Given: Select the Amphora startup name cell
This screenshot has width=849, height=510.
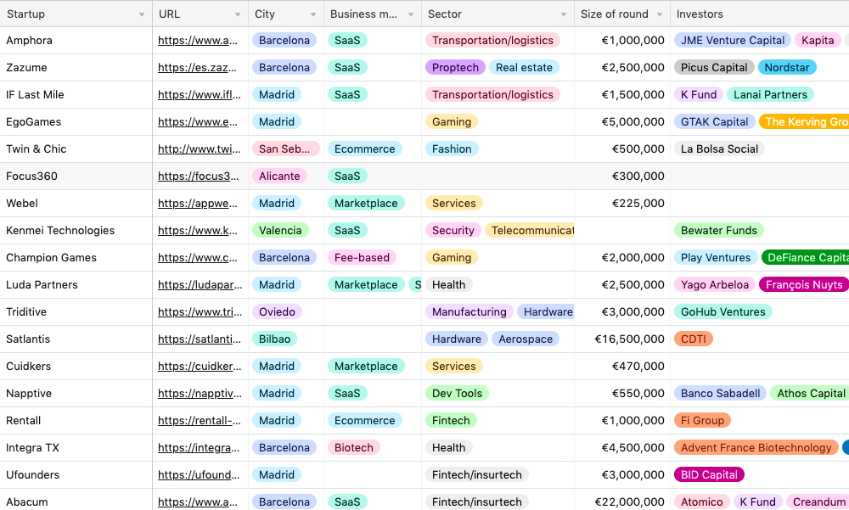Looking at the screenshot, I should [x=76, y=41].
